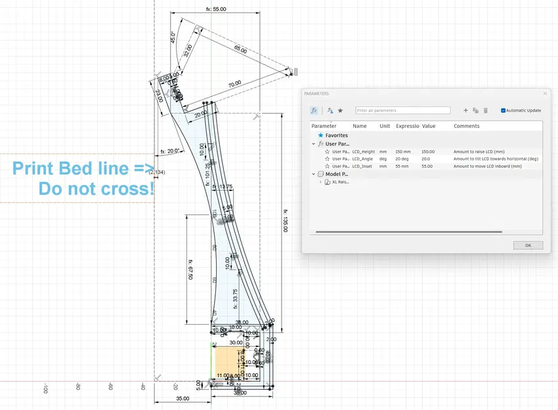The image size is (558, 410).
Task: Click the delete parameter trash icon
Action: coord(486,110)
